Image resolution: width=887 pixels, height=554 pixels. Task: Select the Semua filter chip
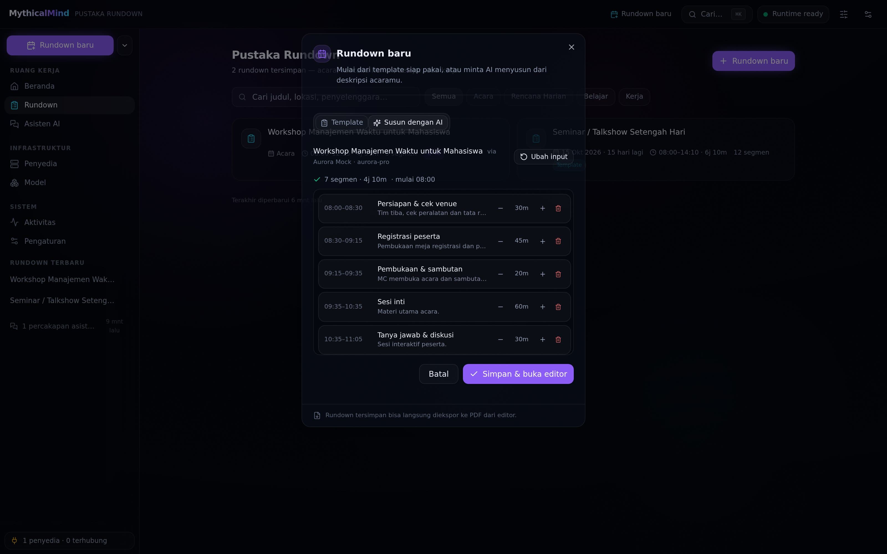point(443,96)
